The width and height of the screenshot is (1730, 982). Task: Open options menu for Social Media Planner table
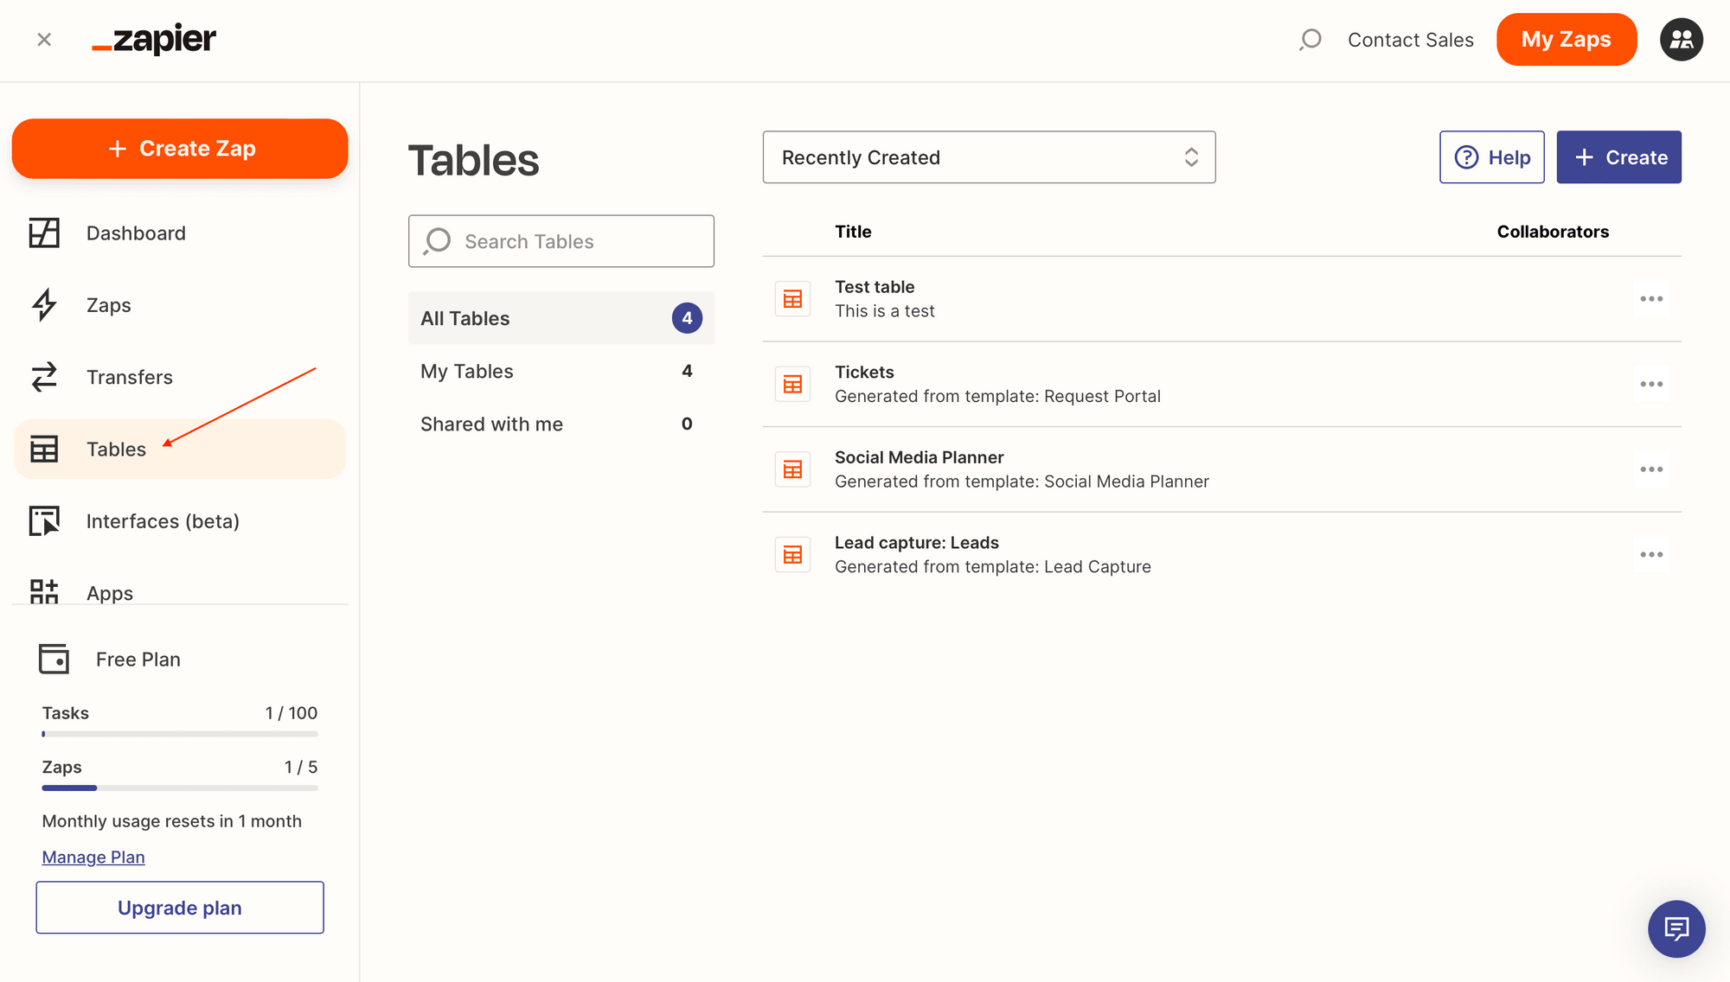coord(1651,469)
